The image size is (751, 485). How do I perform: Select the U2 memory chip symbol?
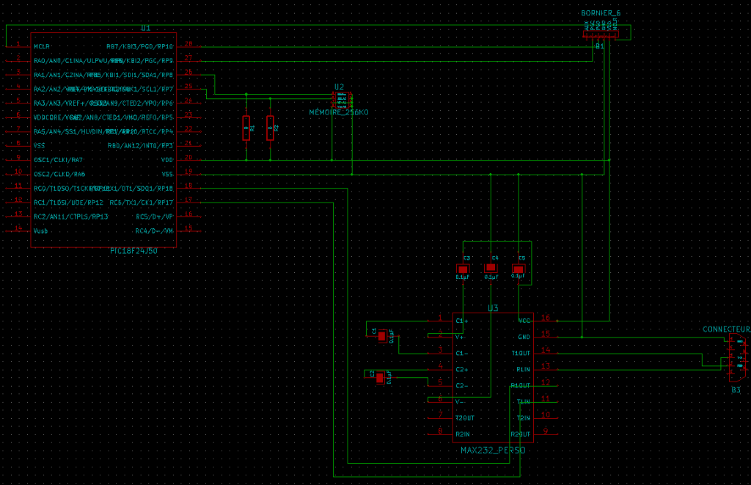tap(342, 100)
